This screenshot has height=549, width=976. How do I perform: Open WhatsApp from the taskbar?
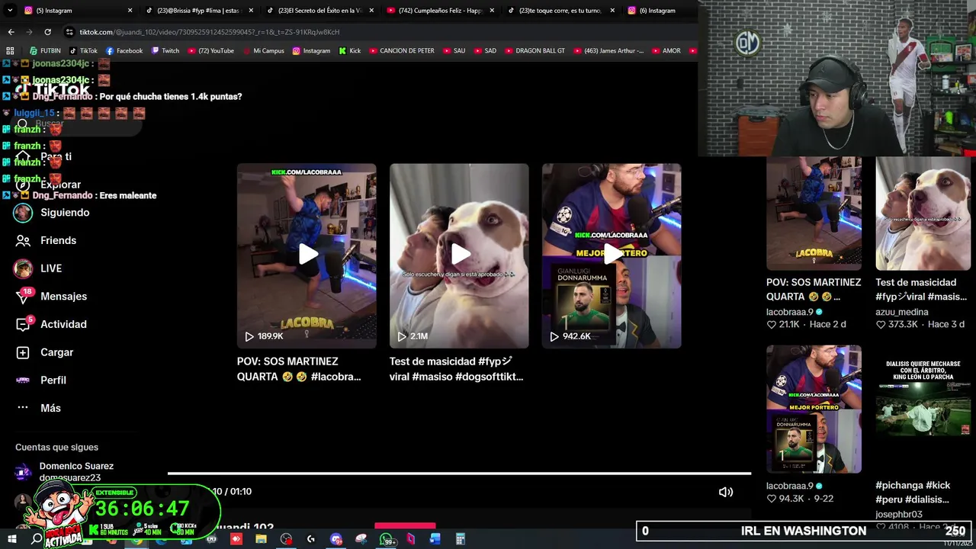387,539
